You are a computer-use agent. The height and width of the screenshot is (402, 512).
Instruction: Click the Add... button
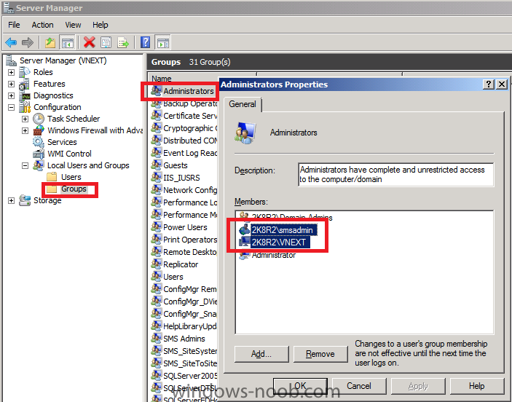261,354
